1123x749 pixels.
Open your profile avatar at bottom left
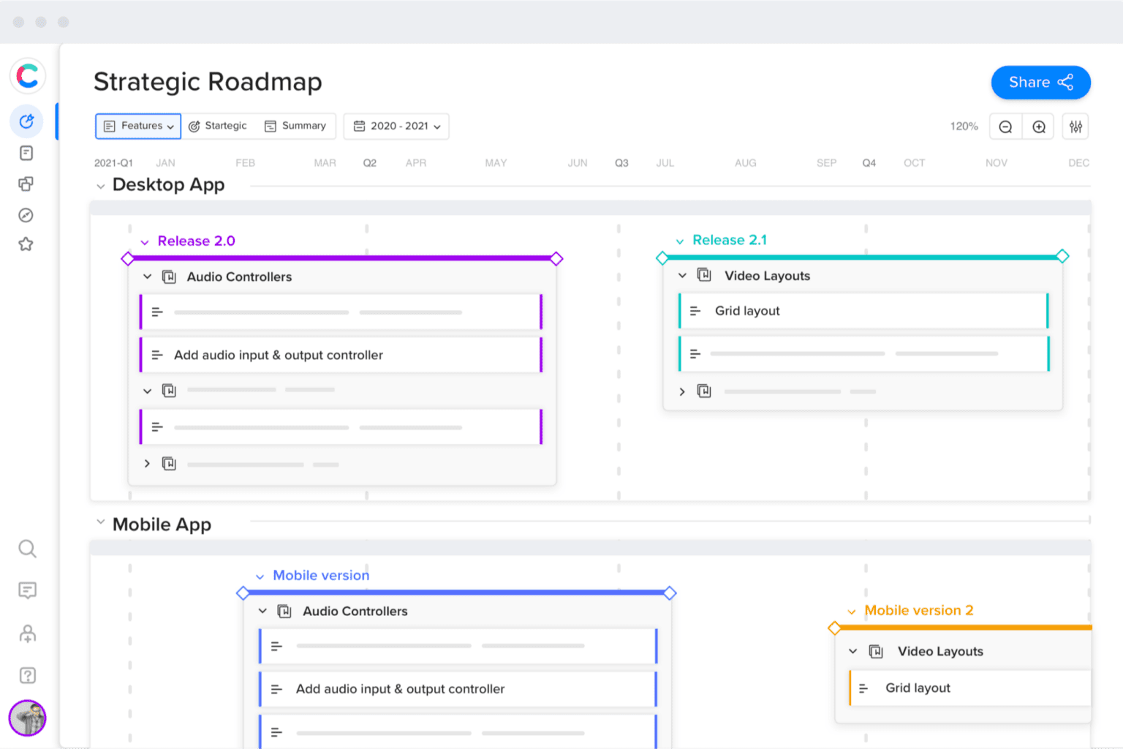coord(27,718)
